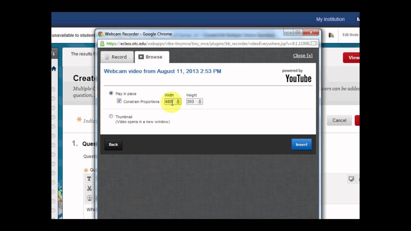The image size is (411, 231).
Task: Click the URL in Chrome address bar
Action: click(x=208, y=44)
